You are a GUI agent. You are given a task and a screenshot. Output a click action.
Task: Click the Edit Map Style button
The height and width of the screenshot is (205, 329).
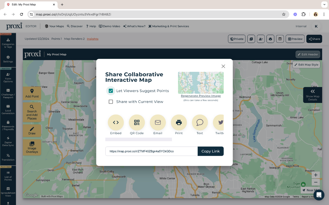[x=306, y=65]
